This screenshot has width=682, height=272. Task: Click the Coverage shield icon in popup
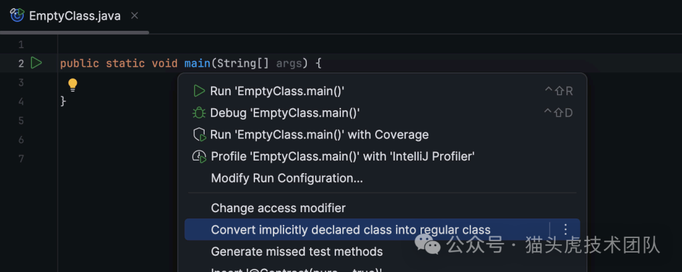[x=199, y=135]
